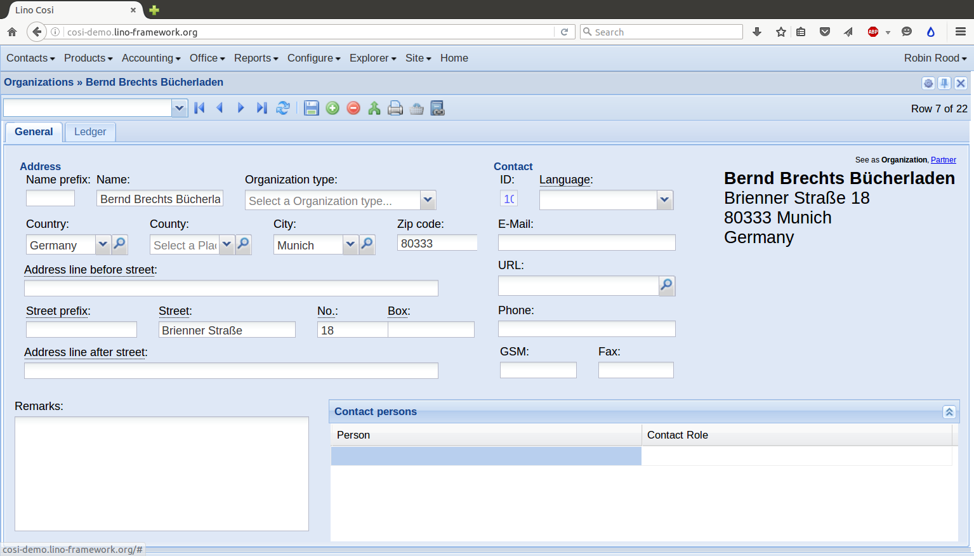Click into Fax field

636,370
